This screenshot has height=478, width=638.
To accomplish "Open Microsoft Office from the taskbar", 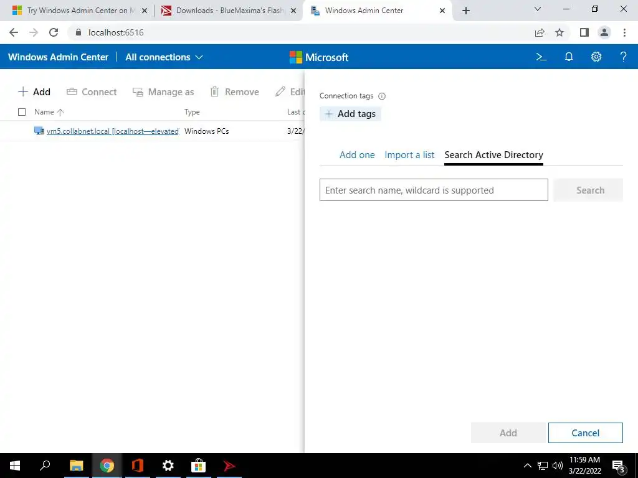I will click(138, 466).
